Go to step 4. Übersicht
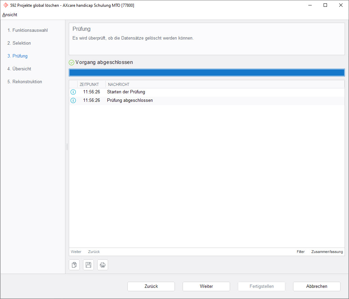349x299 pixels. pos(19,69)
